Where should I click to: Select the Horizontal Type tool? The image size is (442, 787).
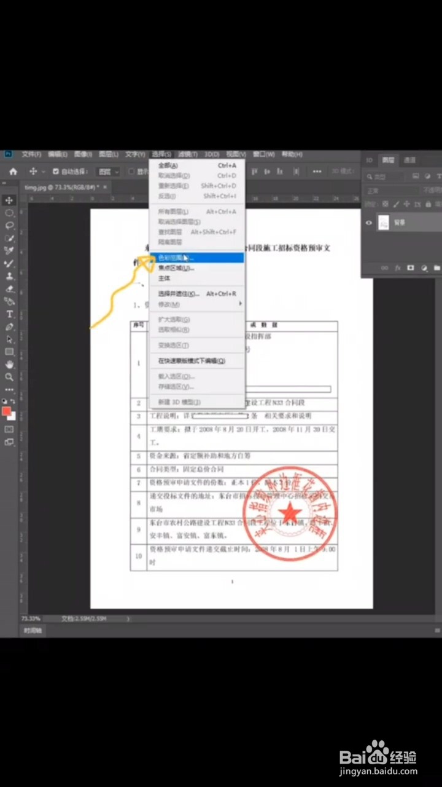point(9,314)
